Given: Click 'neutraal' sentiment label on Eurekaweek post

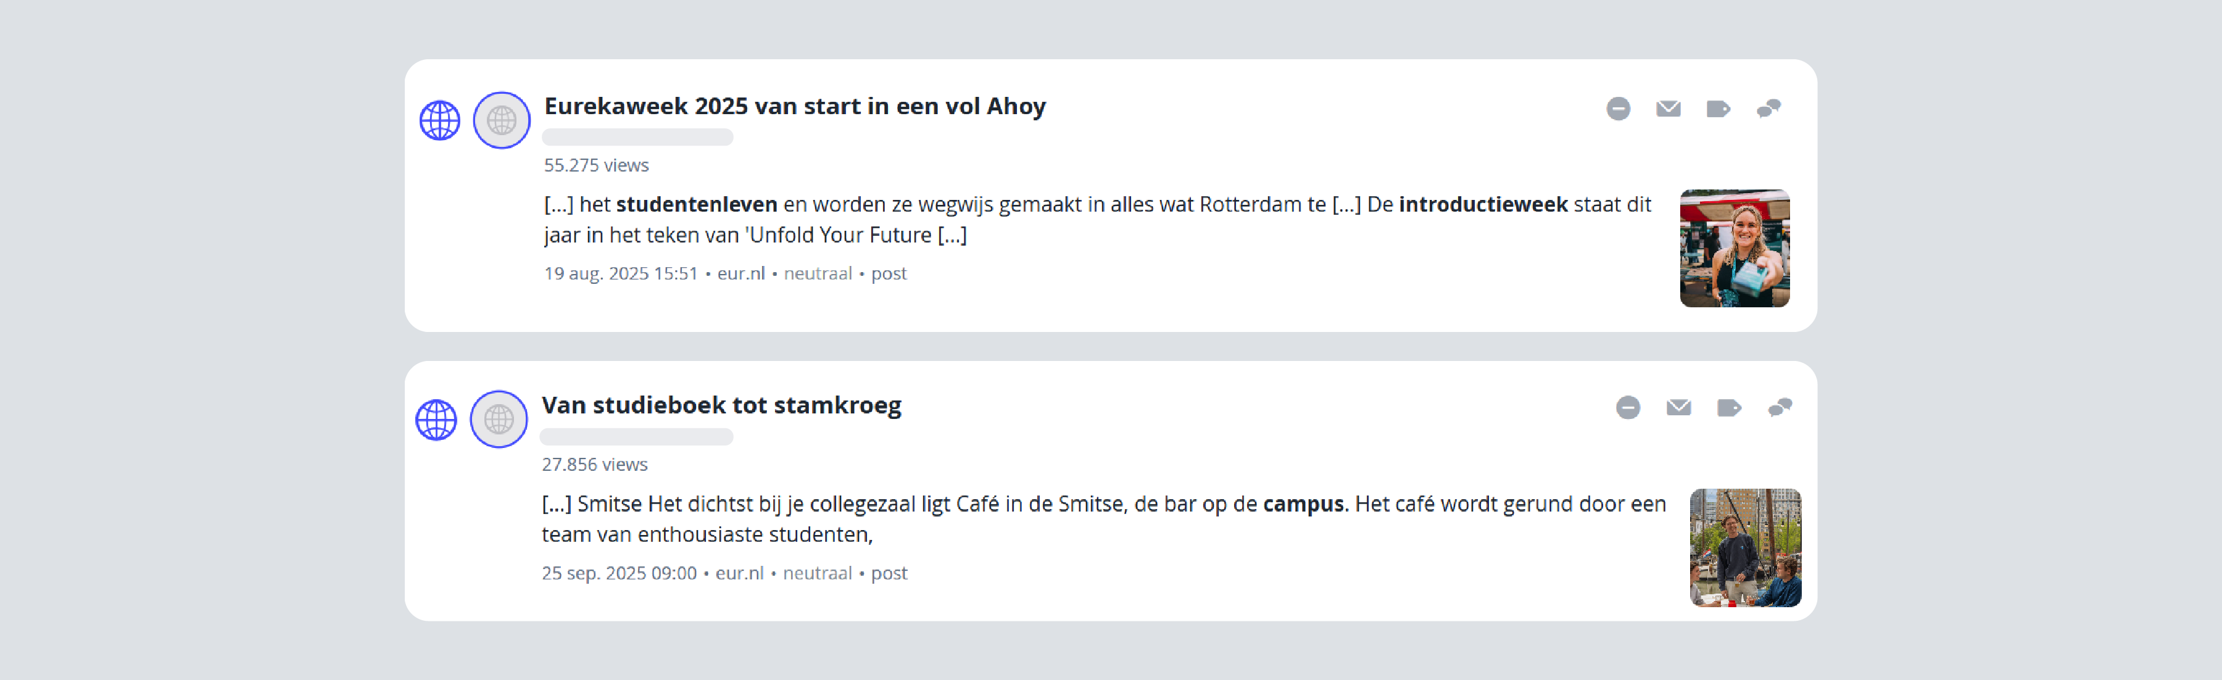Looking at the screenshot, I should [x=817, y=273].
